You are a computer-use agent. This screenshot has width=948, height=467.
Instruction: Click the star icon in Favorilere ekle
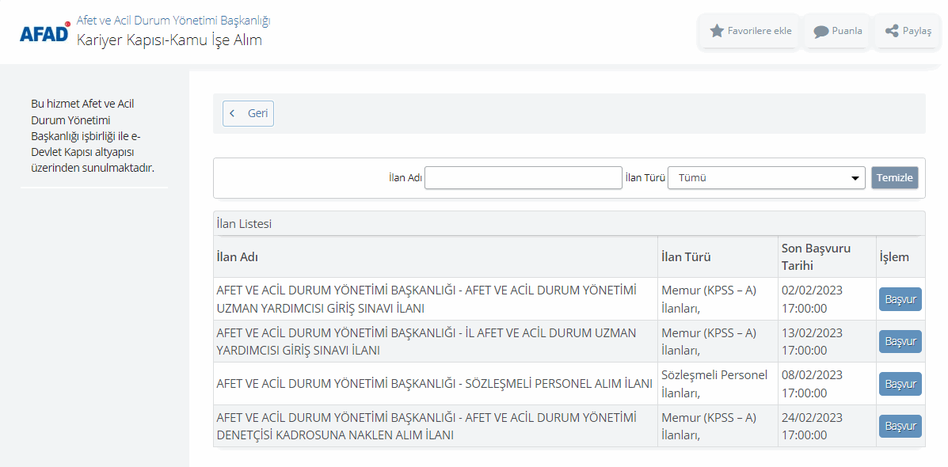[717, 31]
